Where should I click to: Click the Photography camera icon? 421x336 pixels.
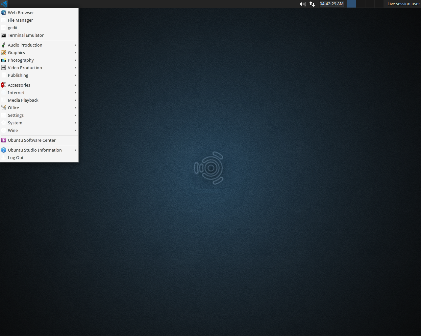(4, 60)
